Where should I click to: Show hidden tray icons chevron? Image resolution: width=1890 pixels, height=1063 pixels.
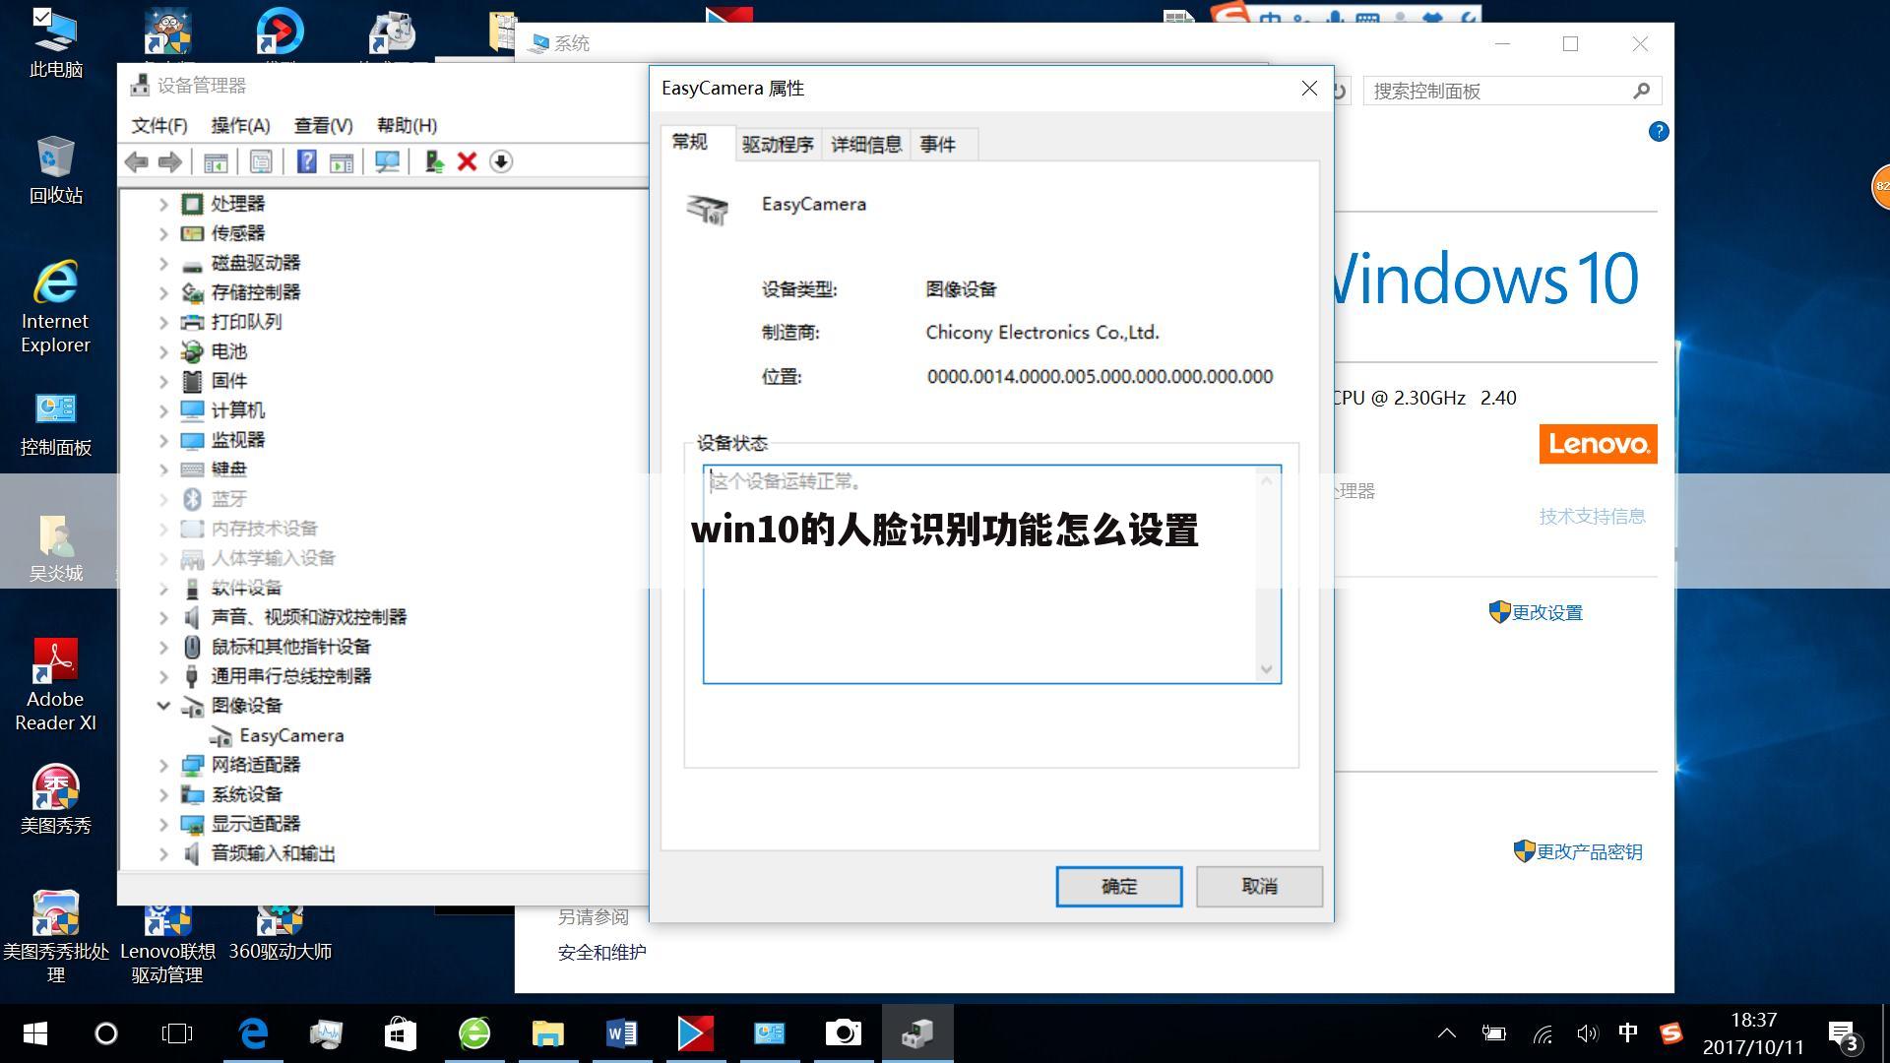coord(1446,1033)
